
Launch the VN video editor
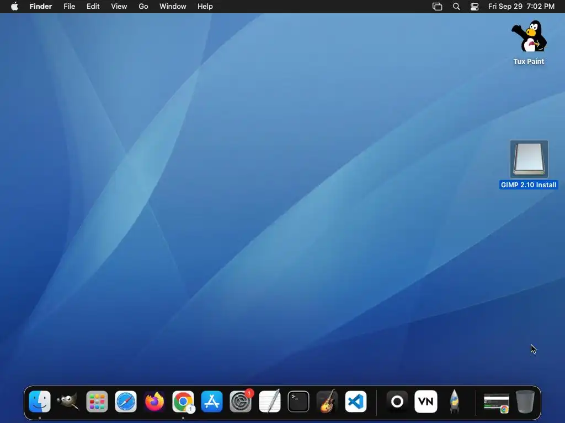[426, 402]
